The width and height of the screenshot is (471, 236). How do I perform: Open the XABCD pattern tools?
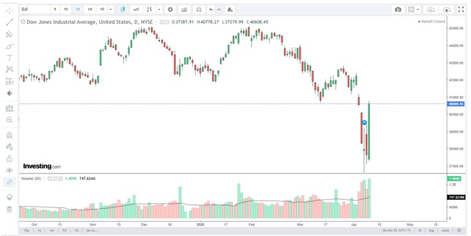click(x=9, y=70)
